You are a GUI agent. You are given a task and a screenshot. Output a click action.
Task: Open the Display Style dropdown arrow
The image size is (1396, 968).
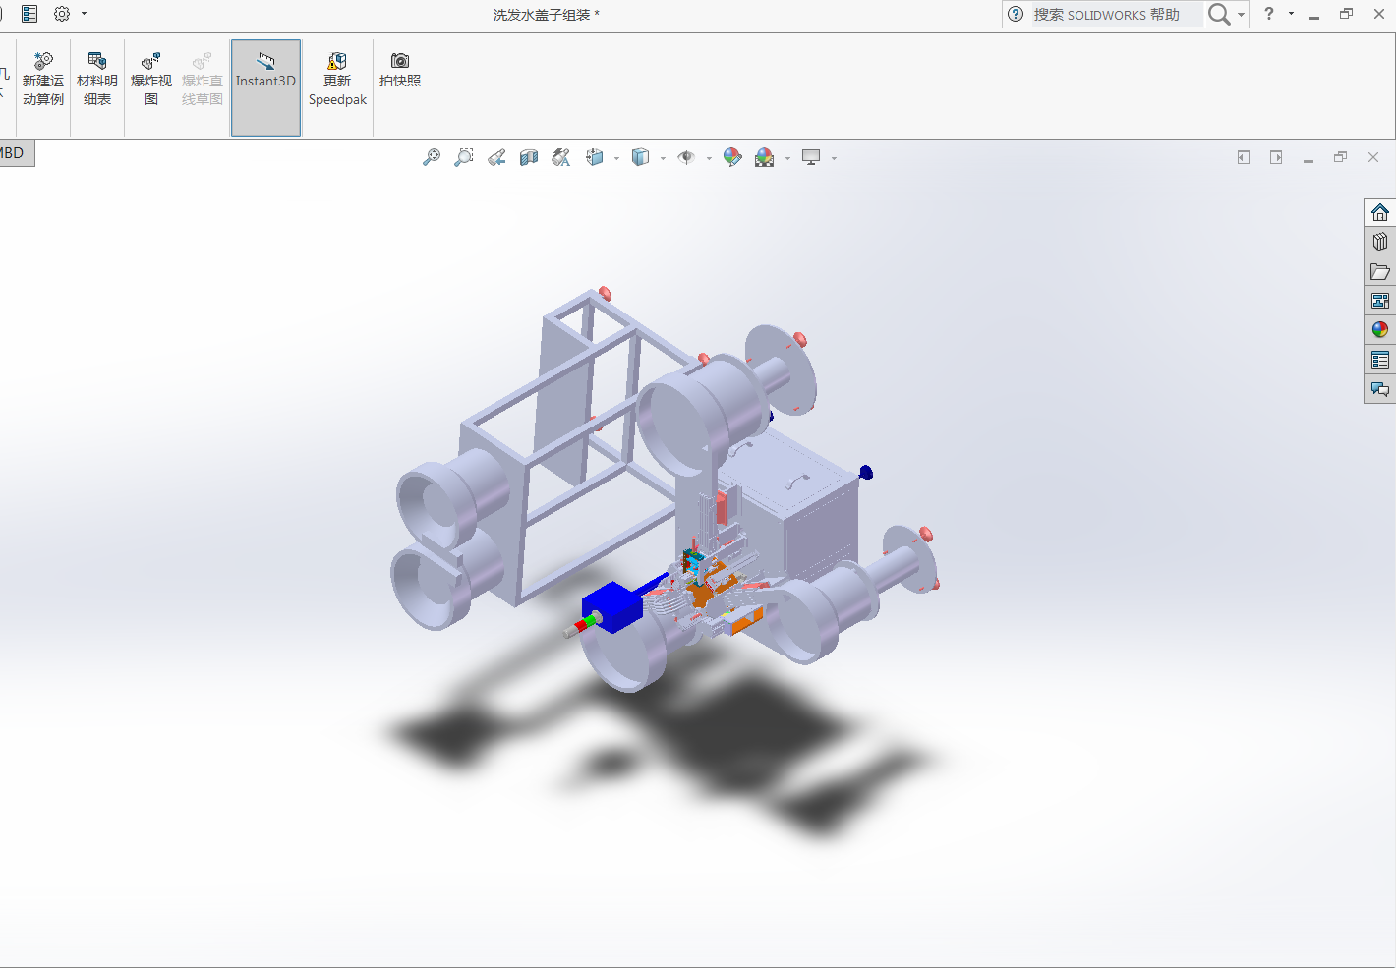[663, 159]
